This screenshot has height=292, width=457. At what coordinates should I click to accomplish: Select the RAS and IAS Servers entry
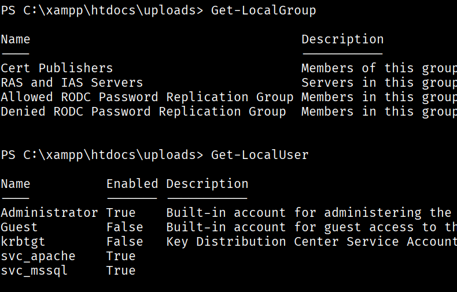pos(72,83)
